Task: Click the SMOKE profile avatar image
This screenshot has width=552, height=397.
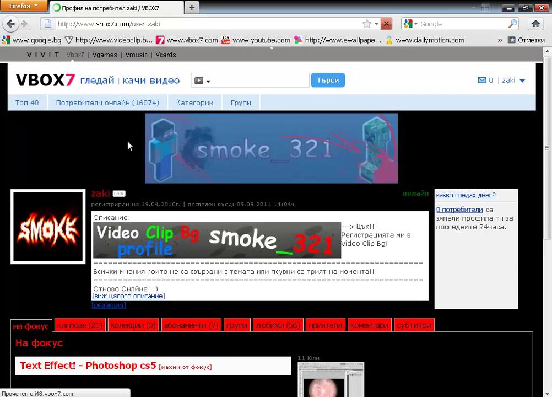Action: [48, 227]
